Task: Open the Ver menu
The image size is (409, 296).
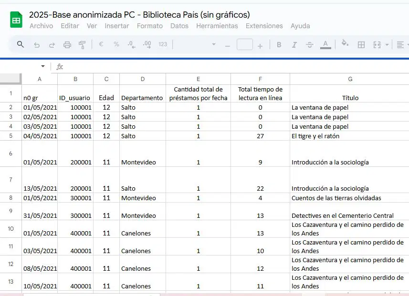Action: click(x=92, y=26)
